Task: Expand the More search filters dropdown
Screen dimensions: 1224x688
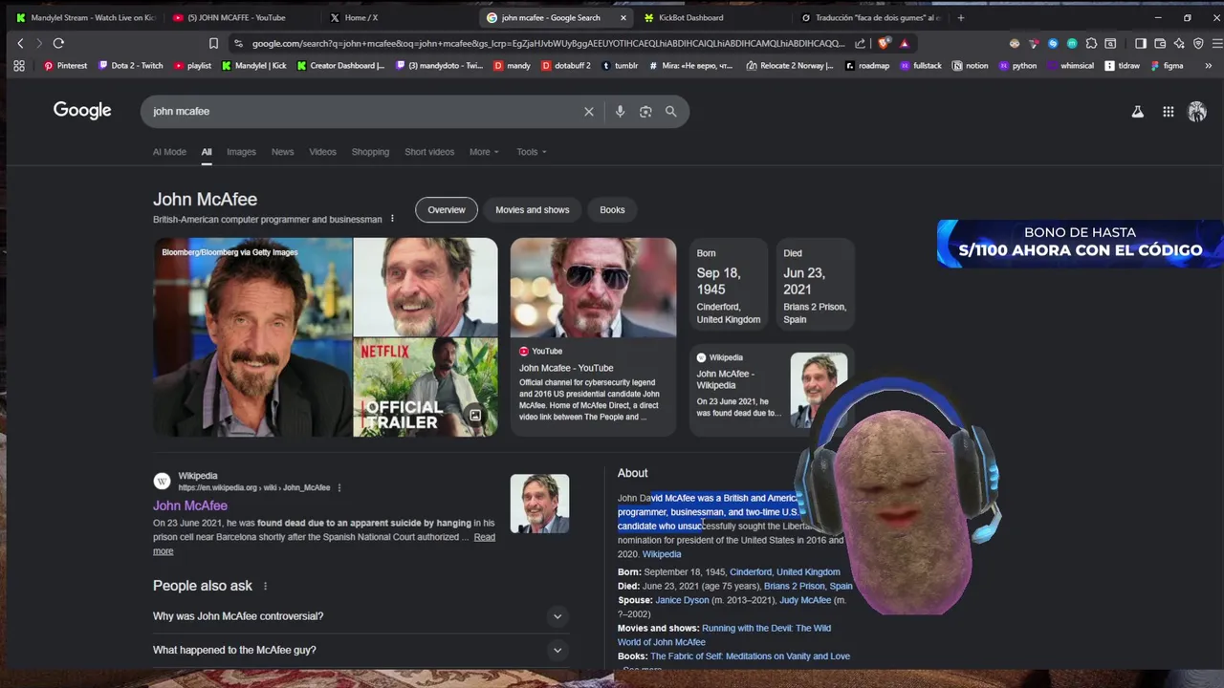Action: point(484,152)
